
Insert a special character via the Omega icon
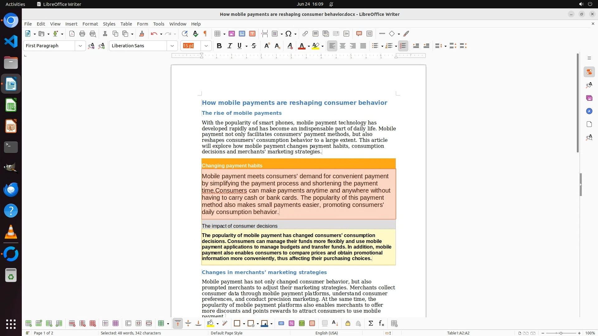[x=288, y=34]
